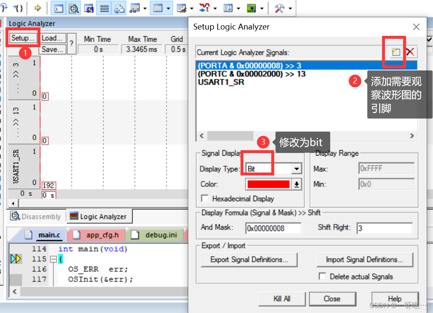Click the And Mask input field
Screen dimensions: 433x313
(x=273, y=228)
